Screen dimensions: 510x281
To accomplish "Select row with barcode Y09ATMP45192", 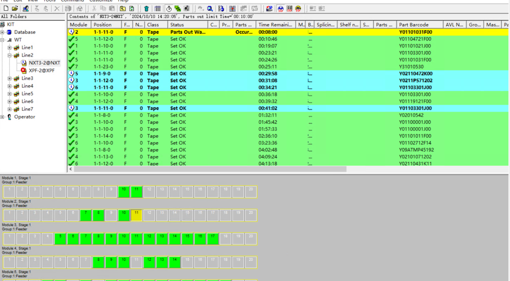I will pos(288,150).
